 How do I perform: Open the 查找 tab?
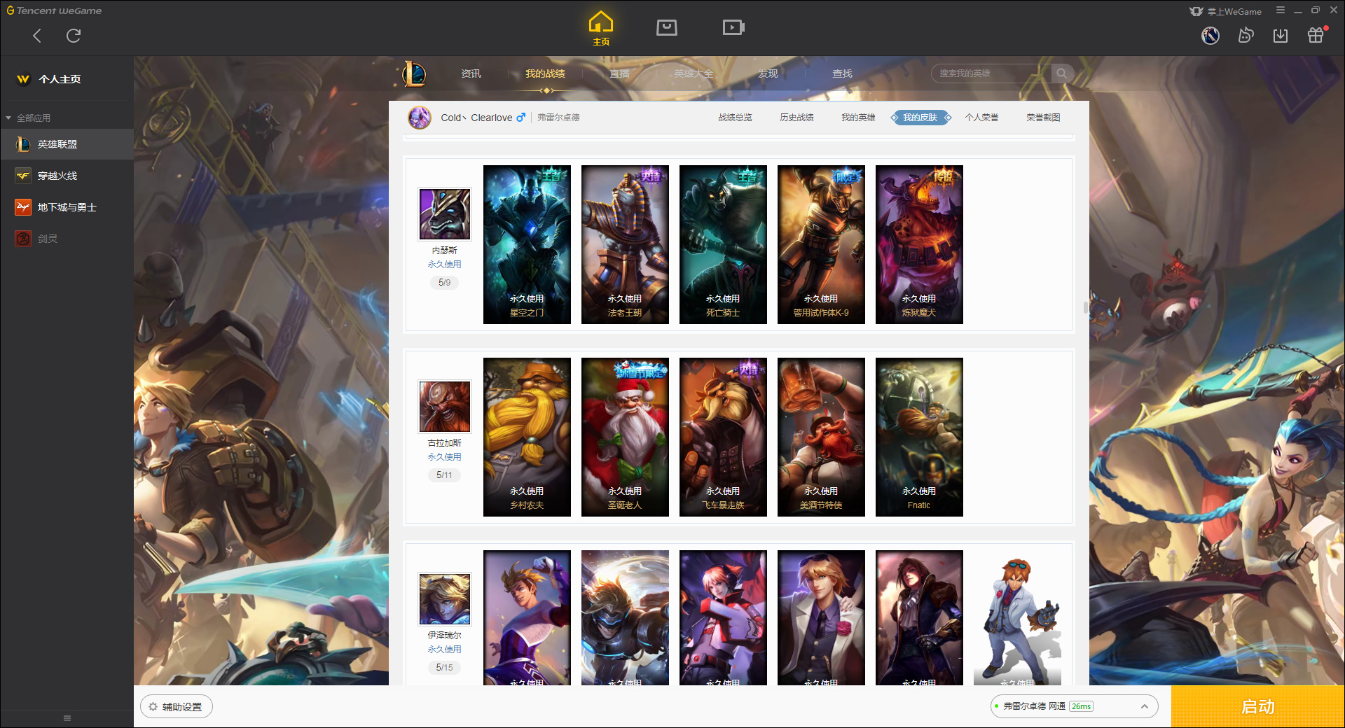842,73
